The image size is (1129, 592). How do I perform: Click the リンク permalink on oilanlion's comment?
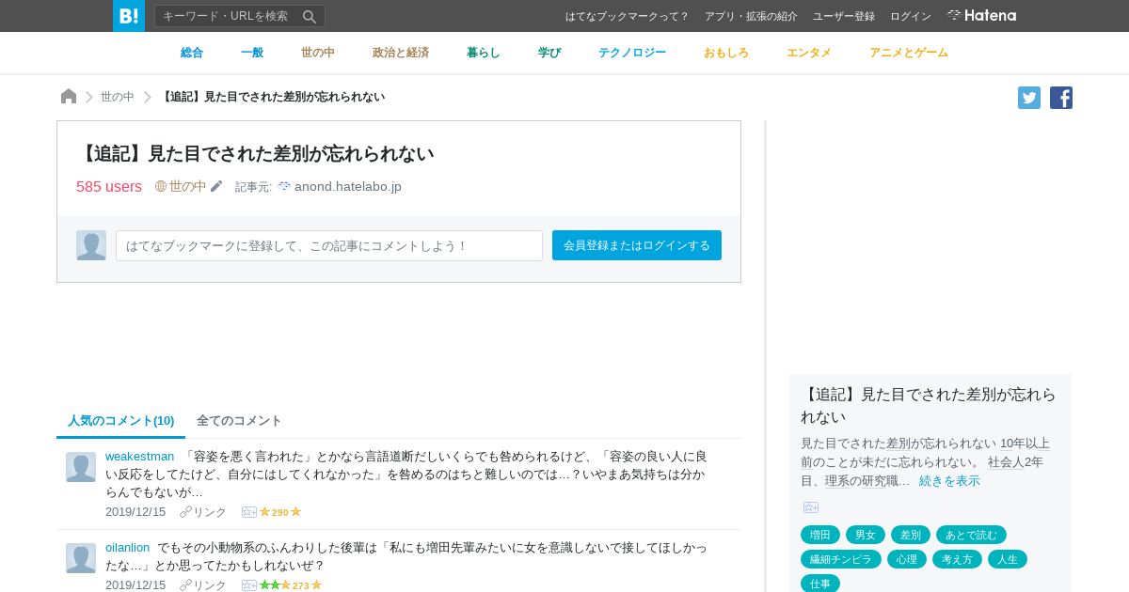[x=203, y=584]
